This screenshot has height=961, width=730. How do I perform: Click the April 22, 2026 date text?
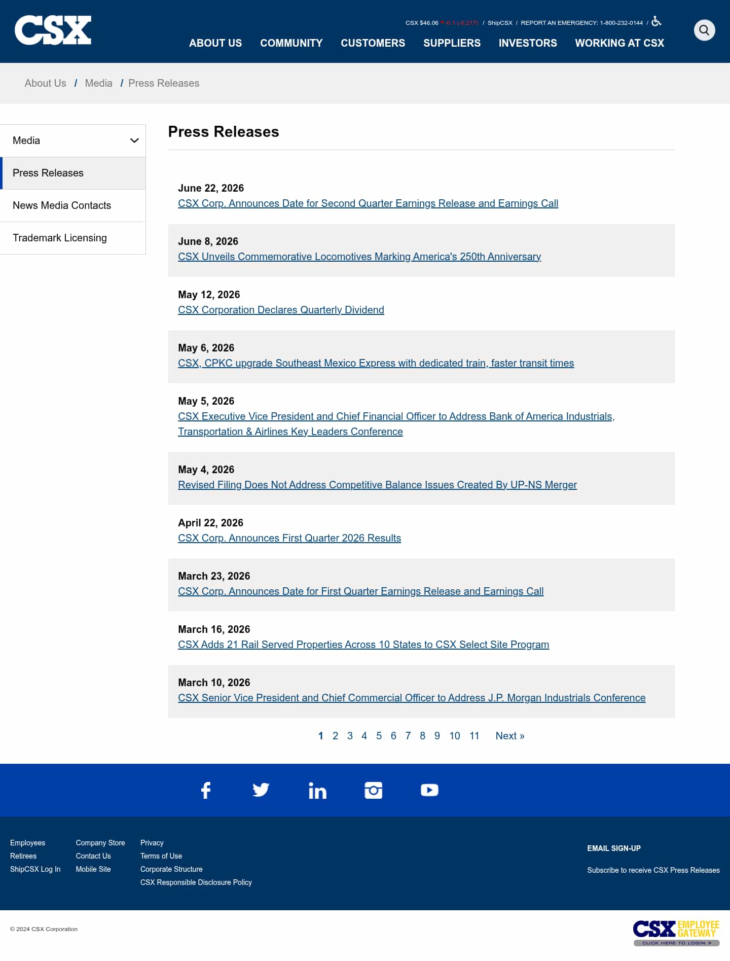(x=211, y=523)
